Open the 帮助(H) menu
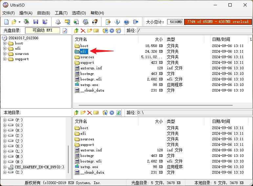 tap(97, 13)
